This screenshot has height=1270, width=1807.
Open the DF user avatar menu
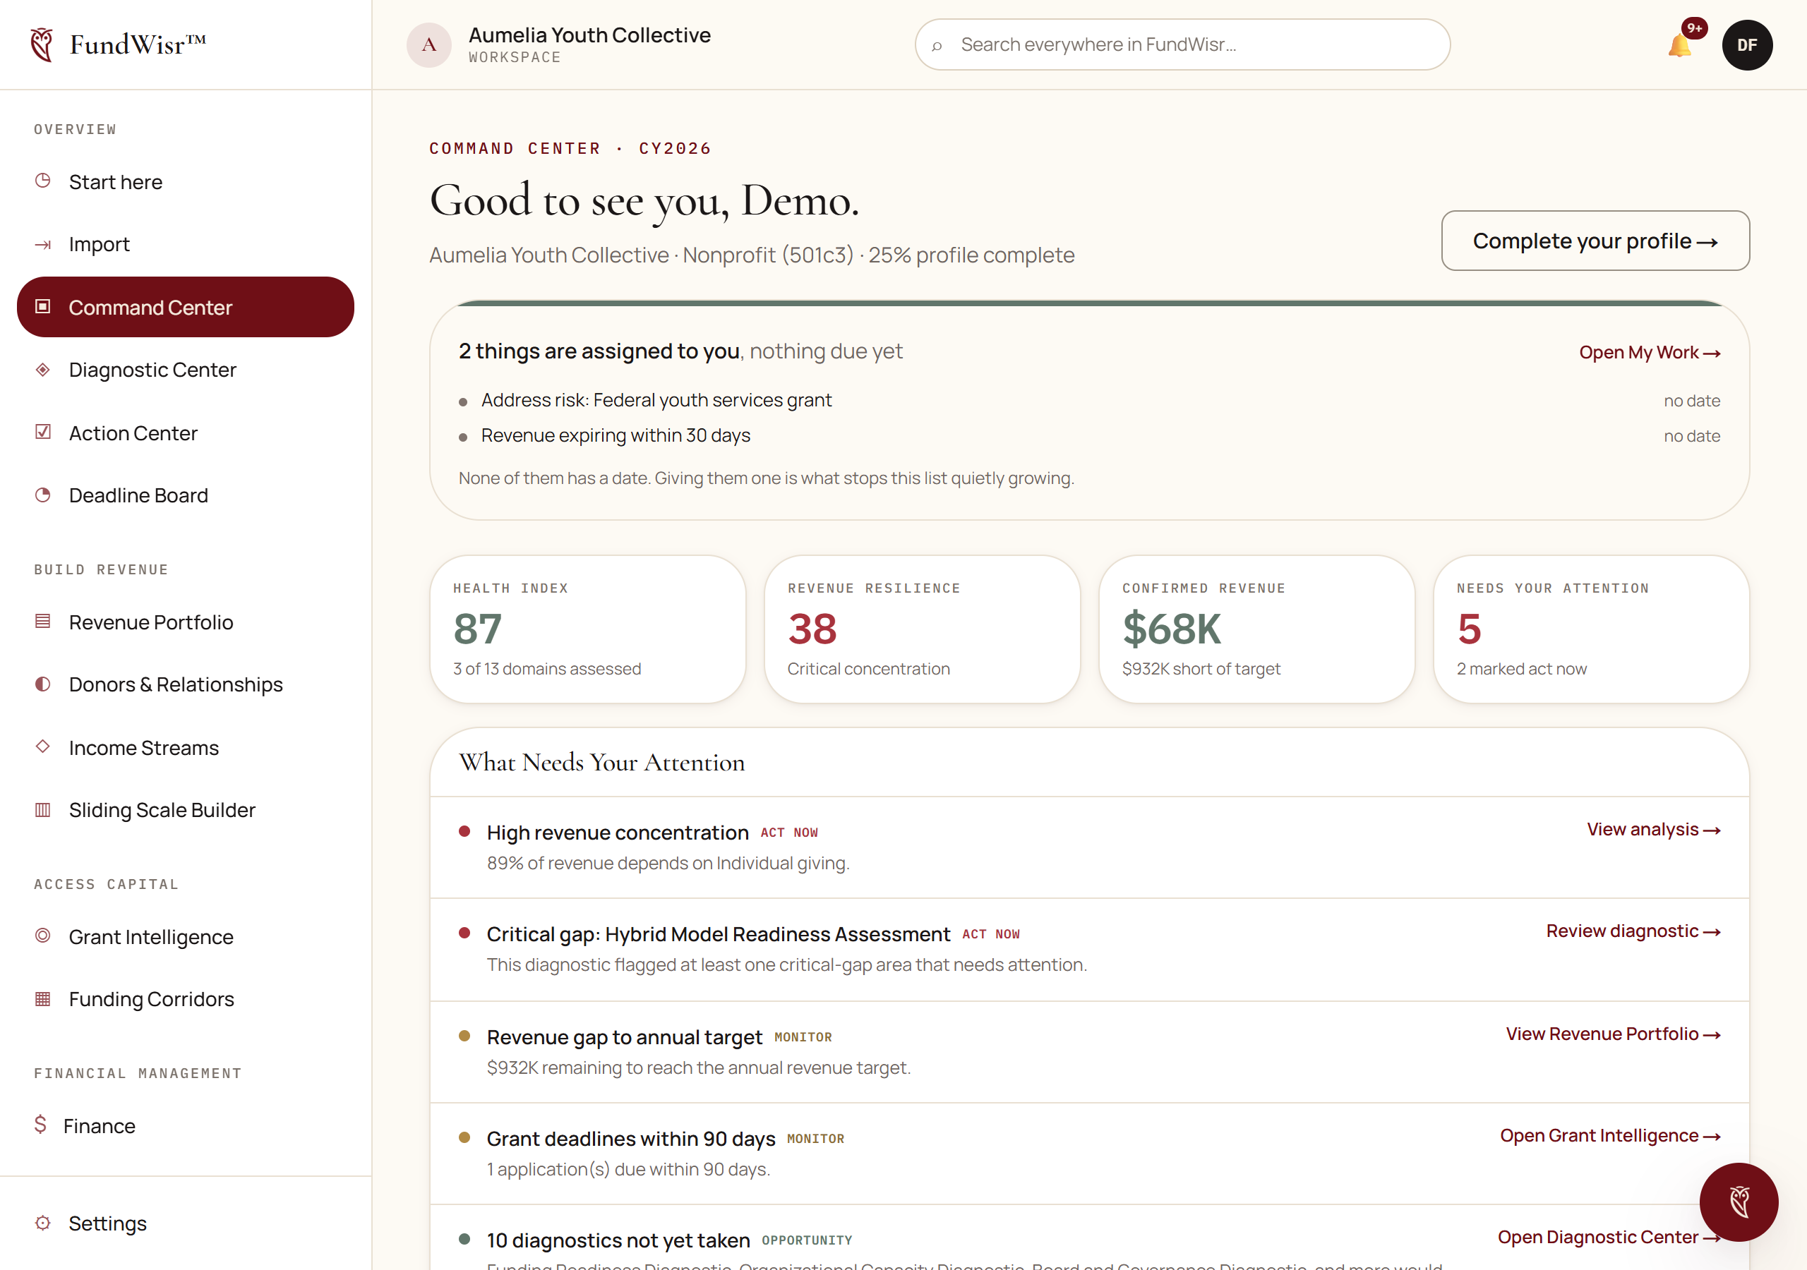tap(1746, 45)
